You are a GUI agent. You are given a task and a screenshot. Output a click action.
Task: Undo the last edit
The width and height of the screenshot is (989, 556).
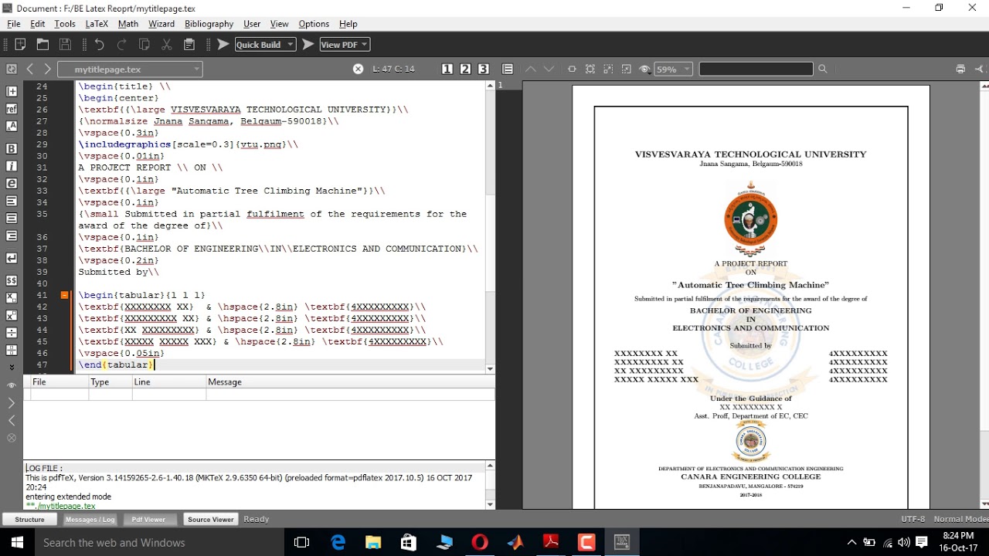[99, 45]
